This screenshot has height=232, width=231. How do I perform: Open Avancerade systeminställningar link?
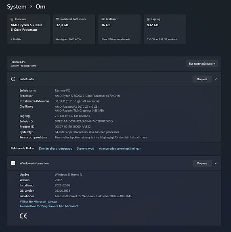click(120, 148)
